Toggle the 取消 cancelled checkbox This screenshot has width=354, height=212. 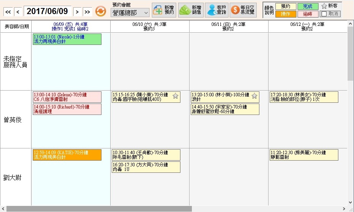pos(323,14)
